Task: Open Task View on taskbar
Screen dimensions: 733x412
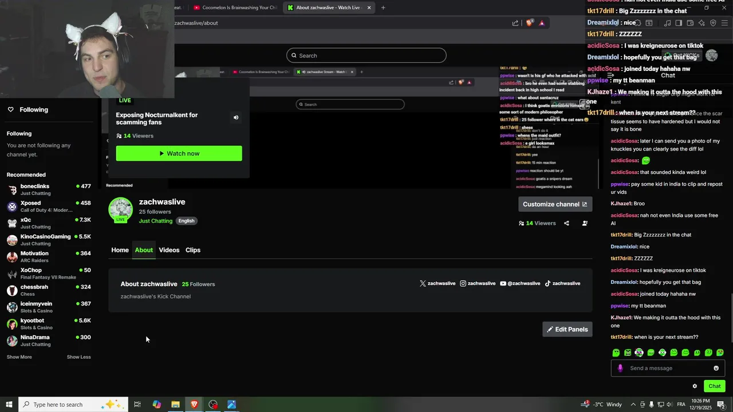Action: coord(137,405)
